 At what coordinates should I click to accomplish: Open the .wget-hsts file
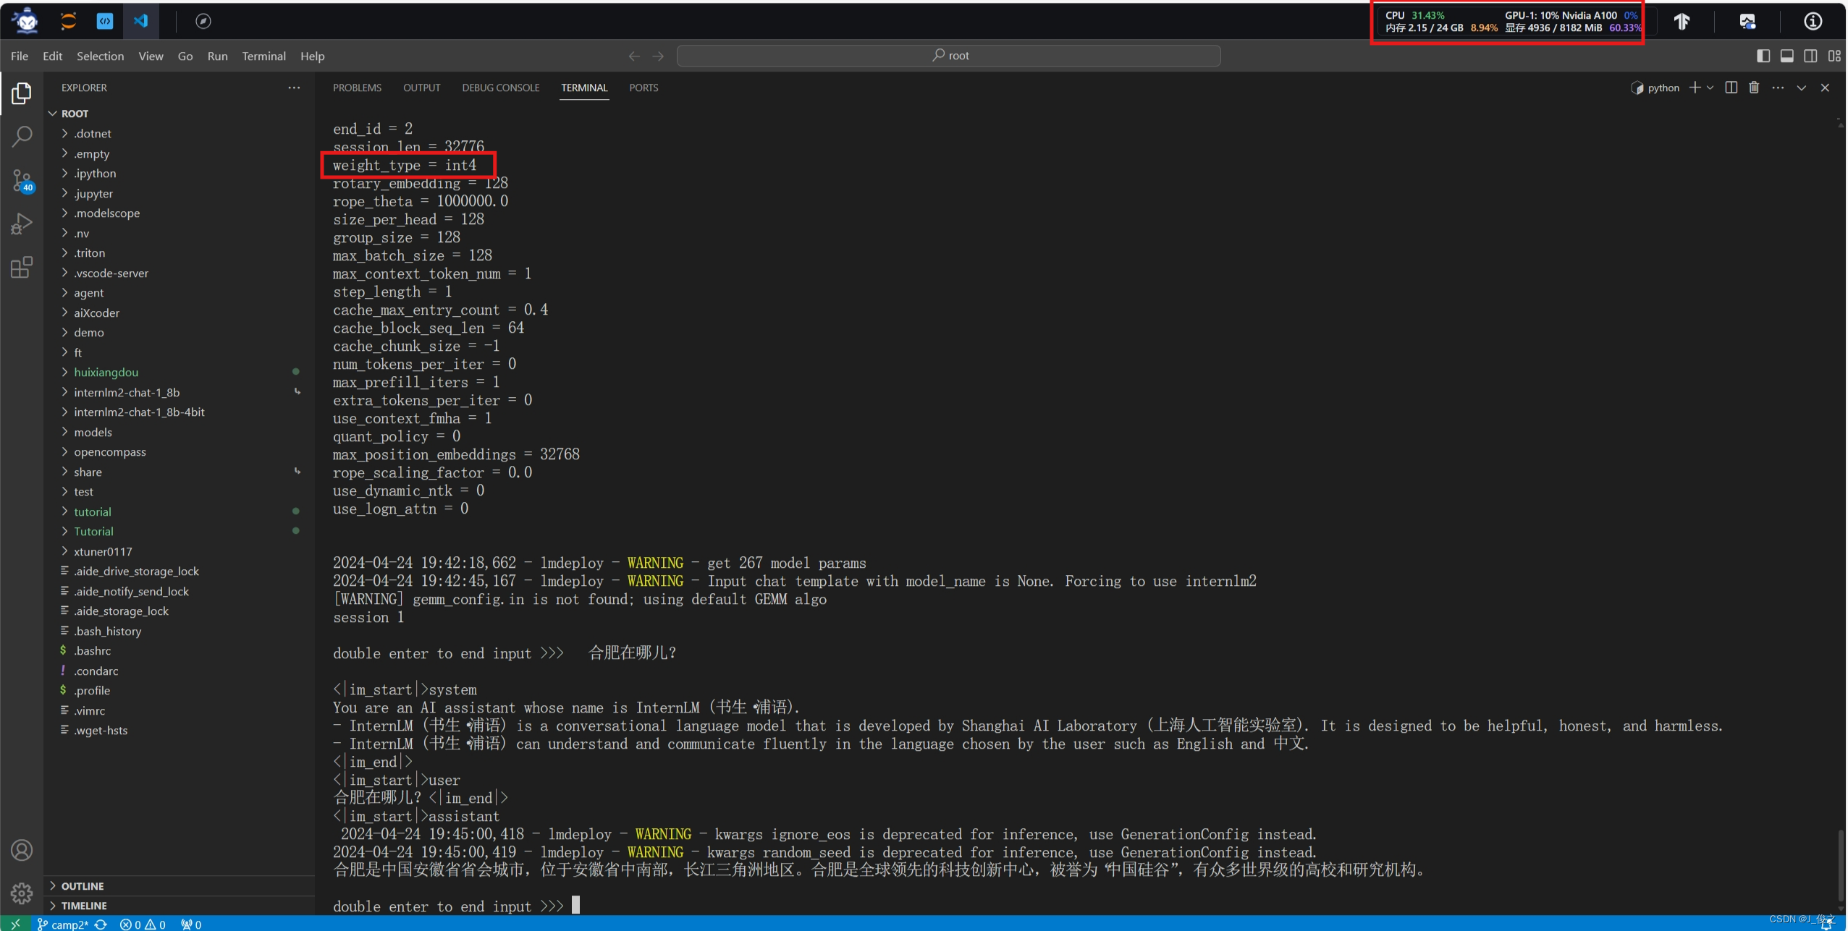coord(179,730)
